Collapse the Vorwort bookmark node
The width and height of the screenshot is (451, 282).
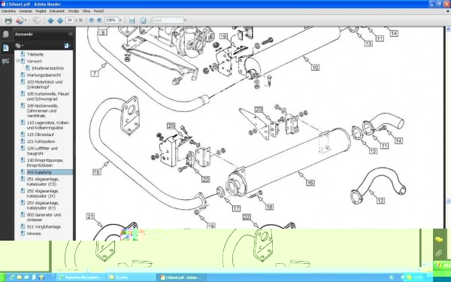tap(18, 61)
